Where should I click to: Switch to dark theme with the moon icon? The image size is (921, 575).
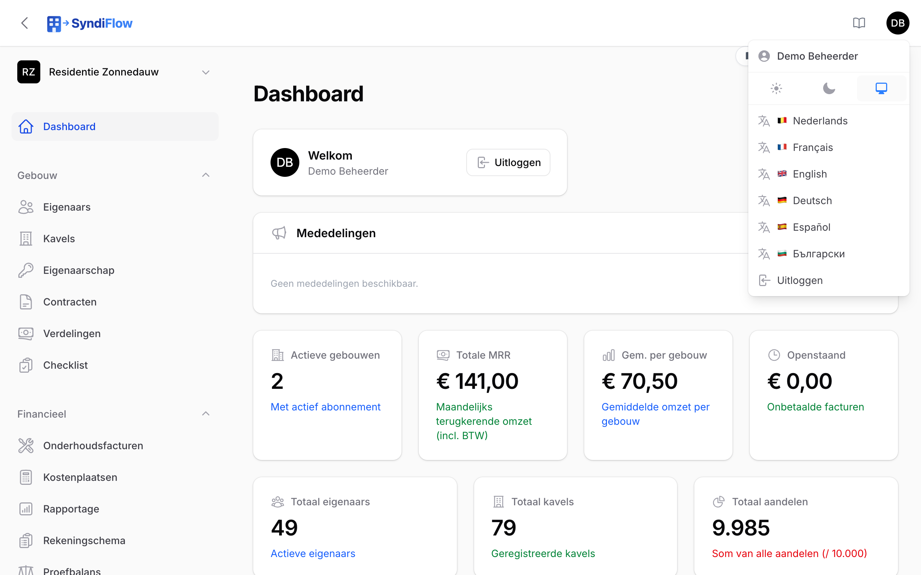tap(829, 89)
